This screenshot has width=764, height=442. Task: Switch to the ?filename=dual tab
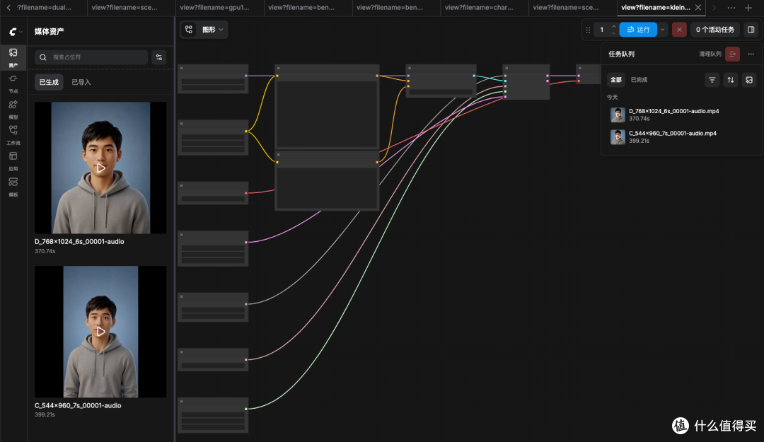coord(45,7)
